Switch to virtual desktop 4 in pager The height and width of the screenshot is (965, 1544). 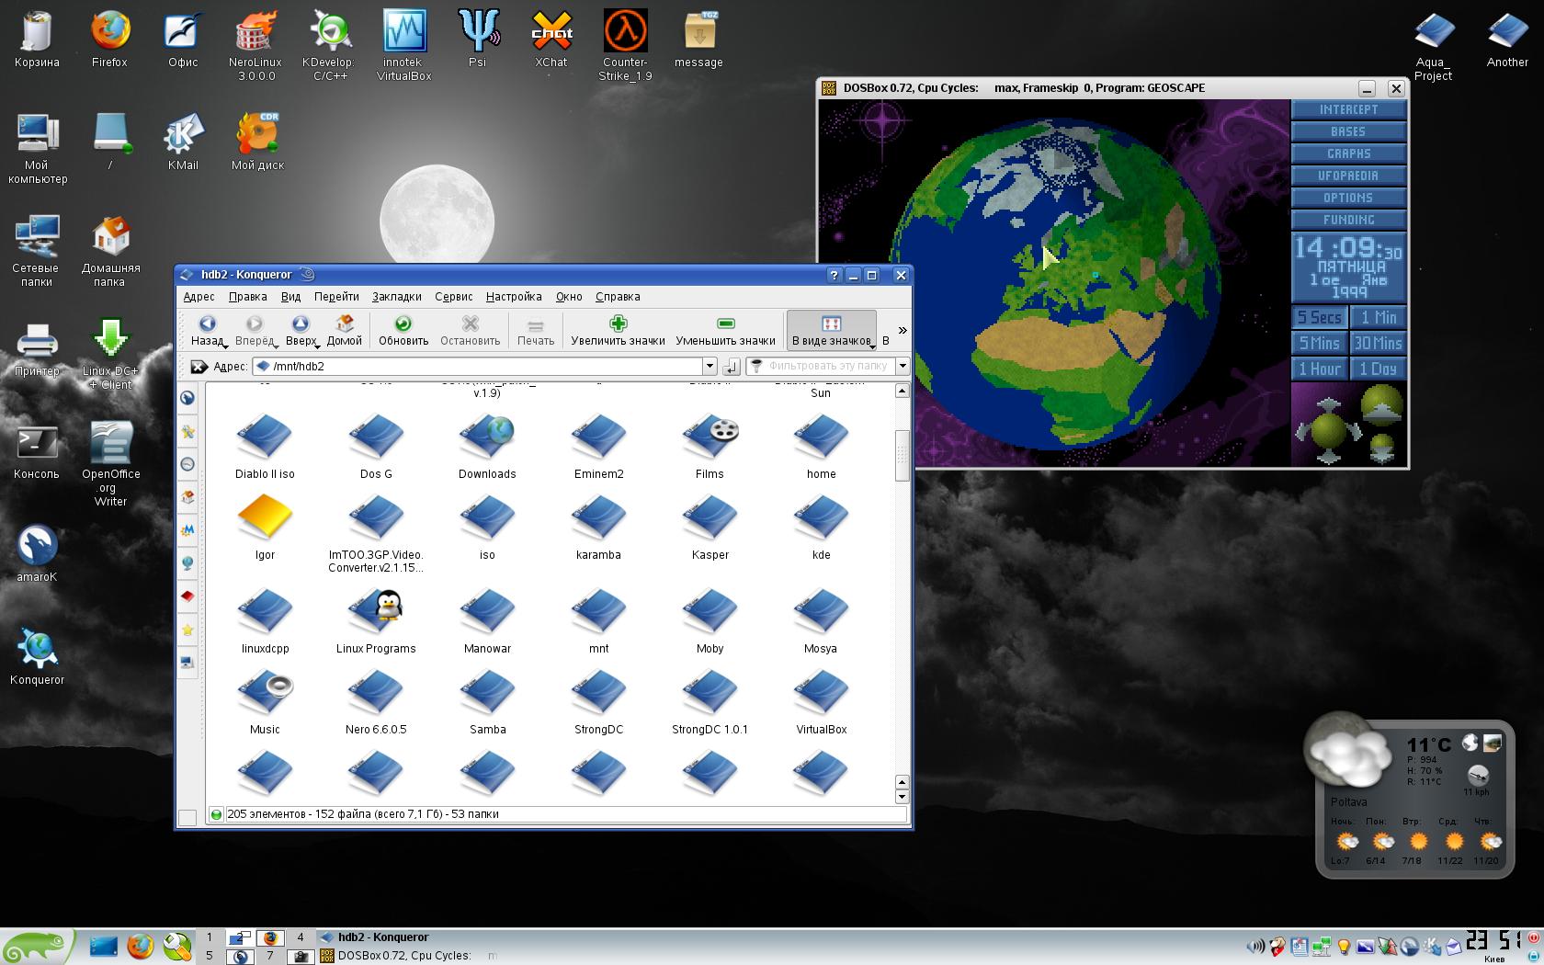[301, 937]
